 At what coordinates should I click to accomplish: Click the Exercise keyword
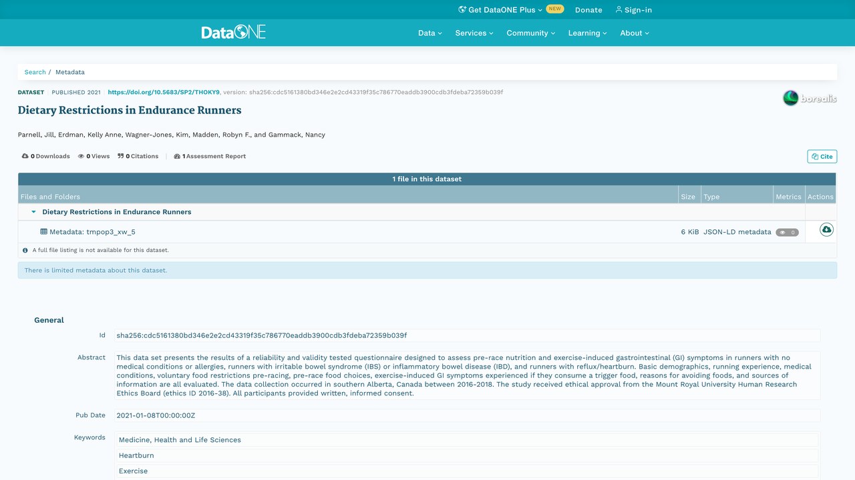467,471
